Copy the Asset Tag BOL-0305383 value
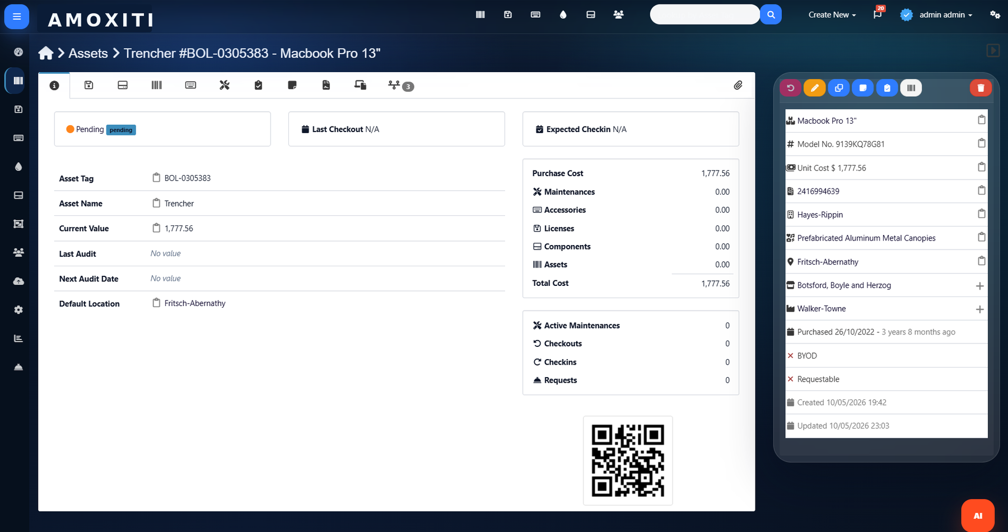Viewport: 1008px width, 532px height. click(156, 178)
